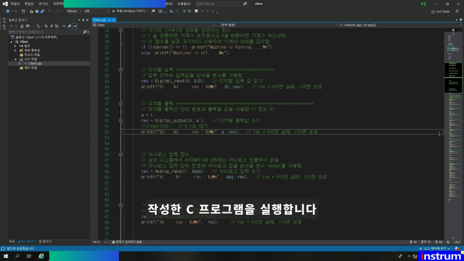Open the File menu
Image resolution: width=464 pixels, height=261 pixels.
[15, 4]
